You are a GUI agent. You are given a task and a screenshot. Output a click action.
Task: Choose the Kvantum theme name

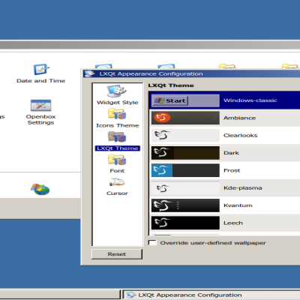[x=238, y=205]
